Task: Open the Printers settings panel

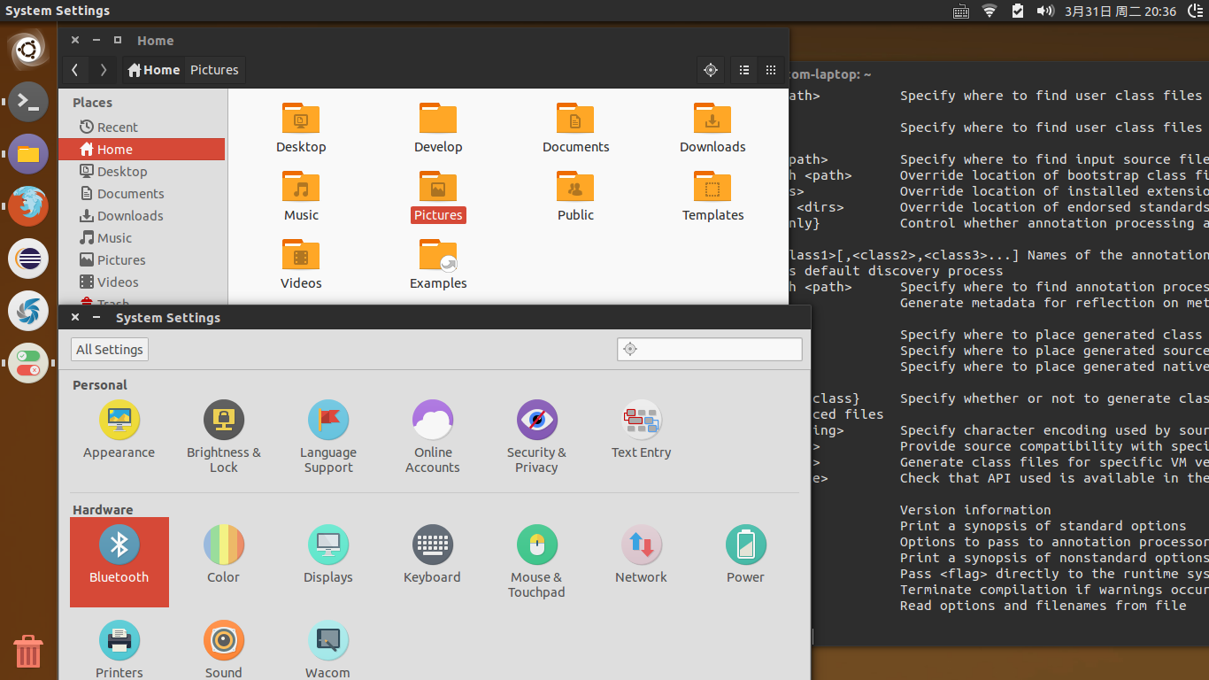Action: tap(119, 650)
